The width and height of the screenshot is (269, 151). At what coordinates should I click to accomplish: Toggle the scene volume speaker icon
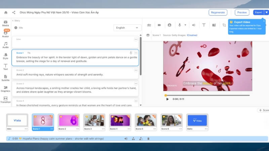[194, 25]
